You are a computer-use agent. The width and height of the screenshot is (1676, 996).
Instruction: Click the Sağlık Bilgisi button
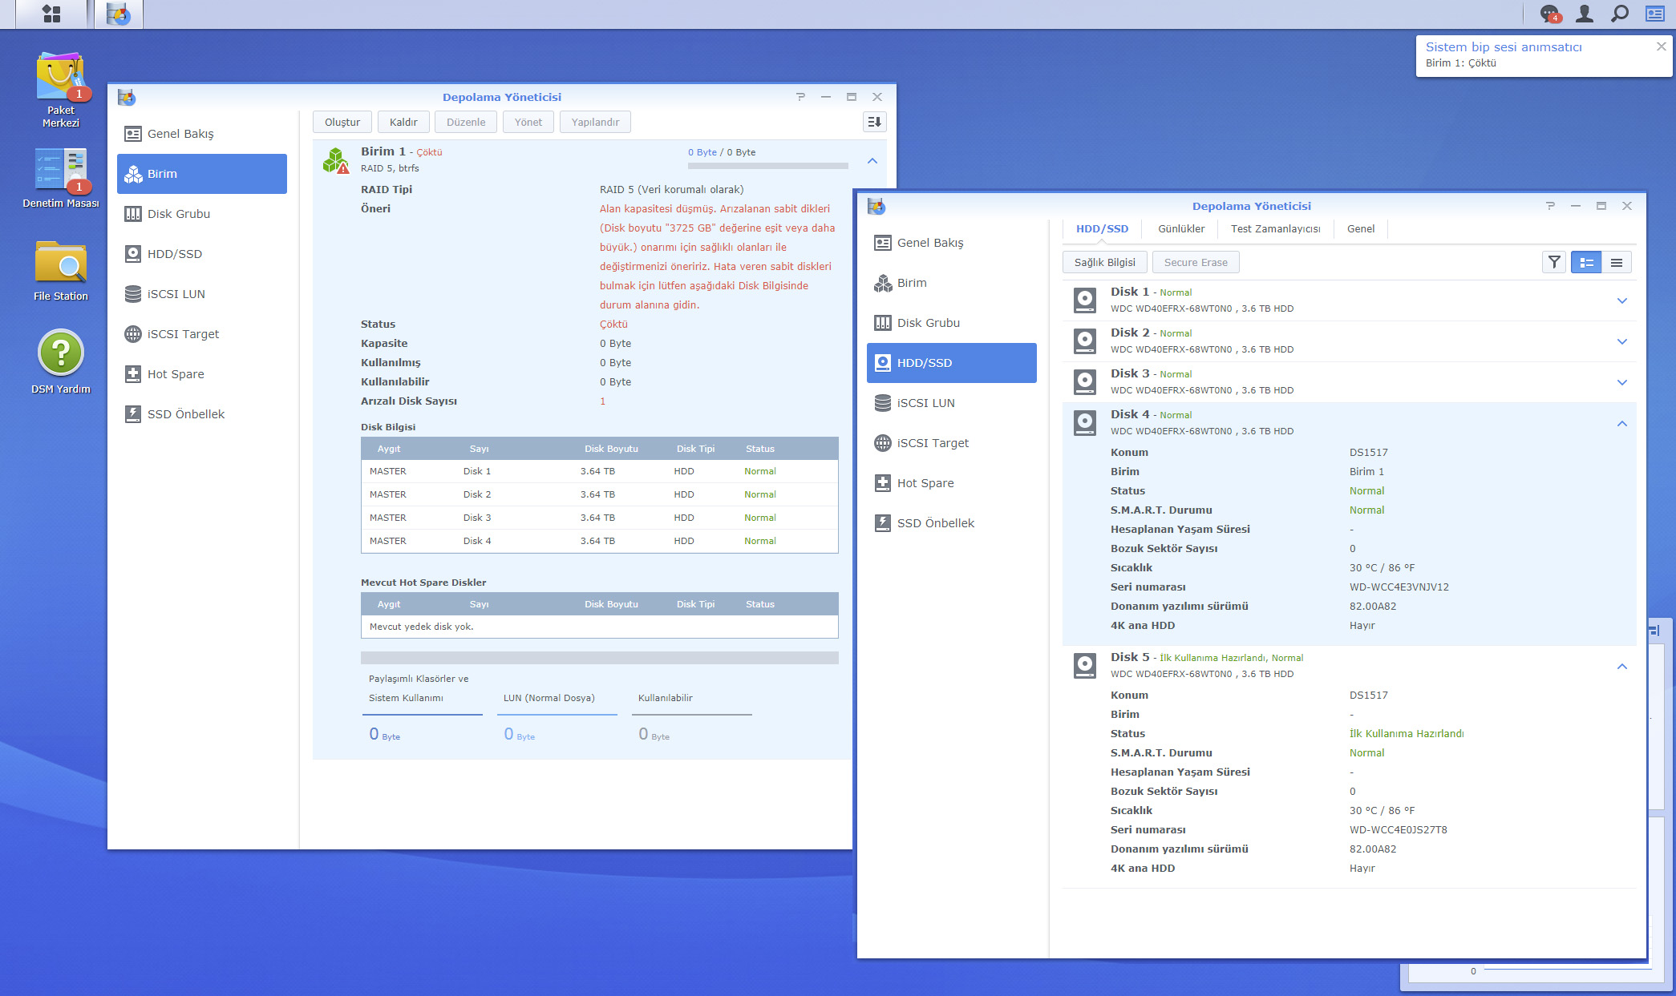1104,262
